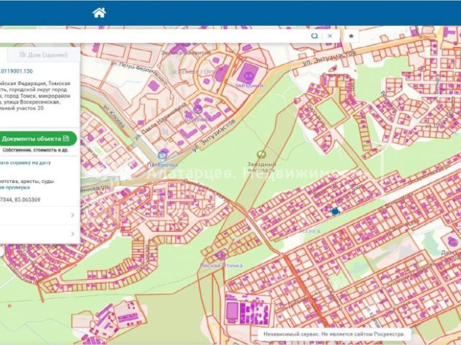Screen dimensions: 461x345
Task: Click the Лесная Птичка map label
Action: [221, 265]
